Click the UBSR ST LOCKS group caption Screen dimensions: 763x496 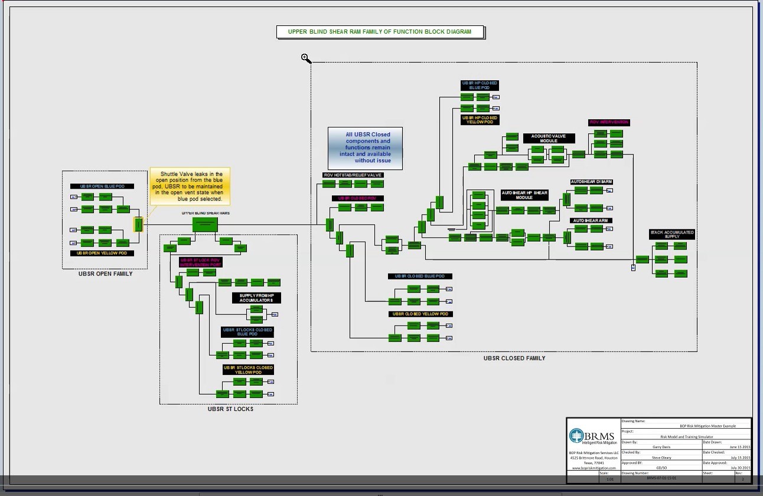pyautogui.click(x=230, y=409)
